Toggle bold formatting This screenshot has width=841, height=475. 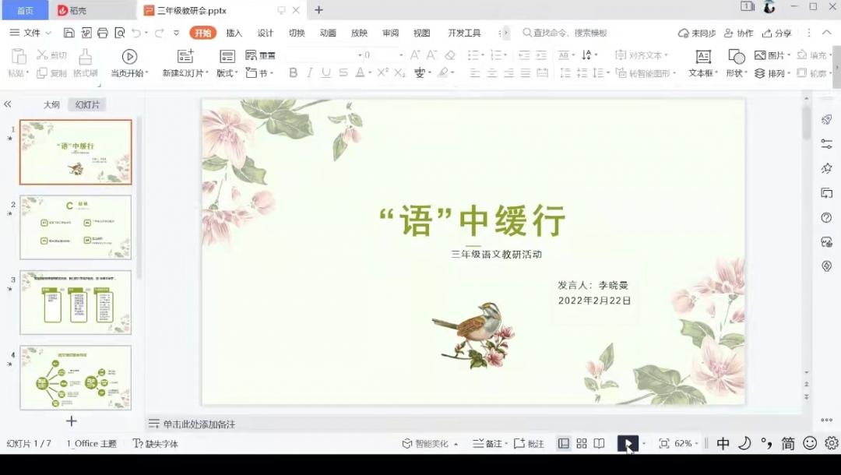coord(294,72)
